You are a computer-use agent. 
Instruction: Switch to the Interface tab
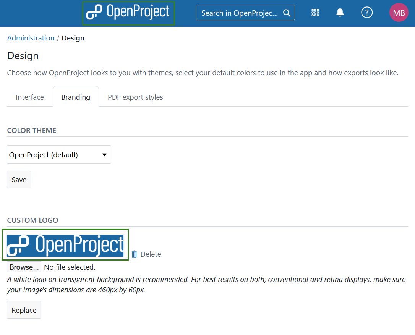click(x=30, y=97)
